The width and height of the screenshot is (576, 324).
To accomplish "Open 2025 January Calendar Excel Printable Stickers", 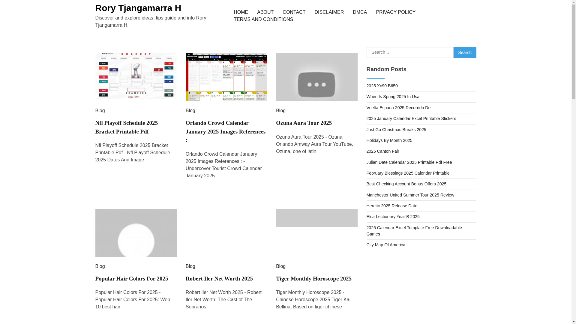I will (411, 118).
